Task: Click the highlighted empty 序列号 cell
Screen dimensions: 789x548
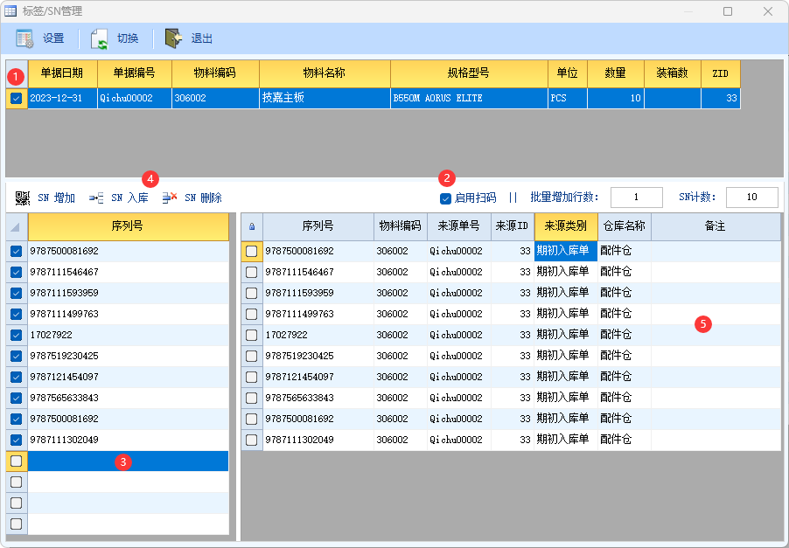Action: point(129,461)
